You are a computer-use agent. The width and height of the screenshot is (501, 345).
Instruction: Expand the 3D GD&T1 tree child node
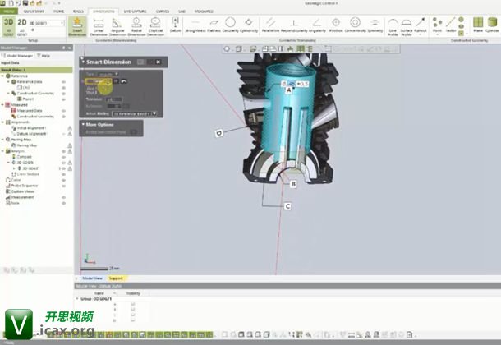14,168
